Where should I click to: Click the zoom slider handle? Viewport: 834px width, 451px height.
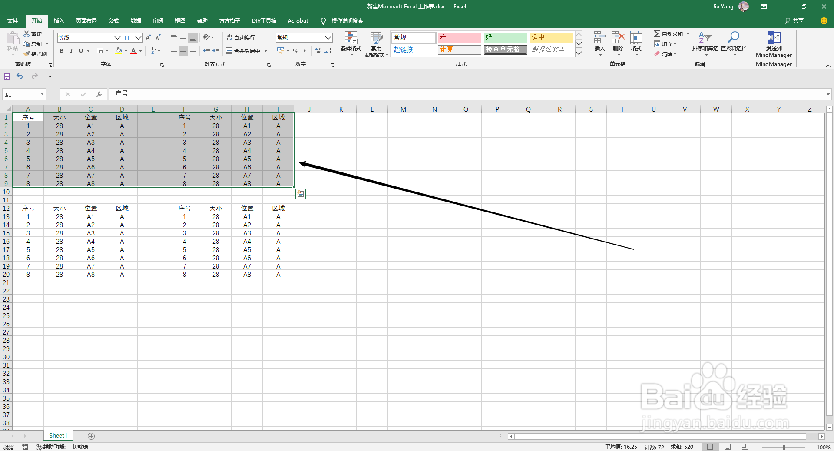click(x=784, y=447)
